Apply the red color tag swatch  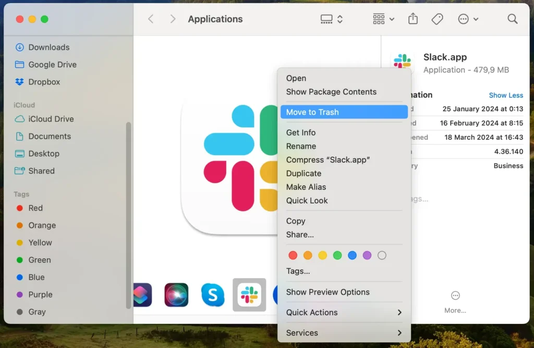(x=293, y=256)
